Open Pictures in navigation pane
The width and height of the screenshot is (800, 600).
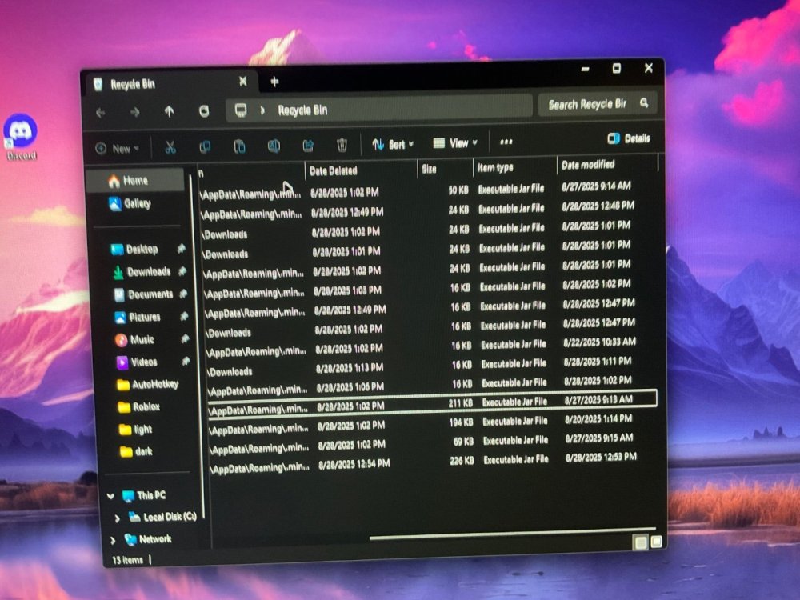(x=138, y=317)
